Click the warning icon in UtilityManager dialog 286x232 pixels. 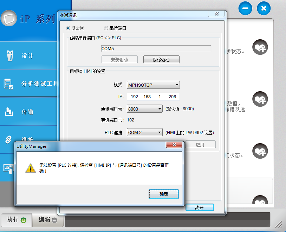[x=31, y=168]
